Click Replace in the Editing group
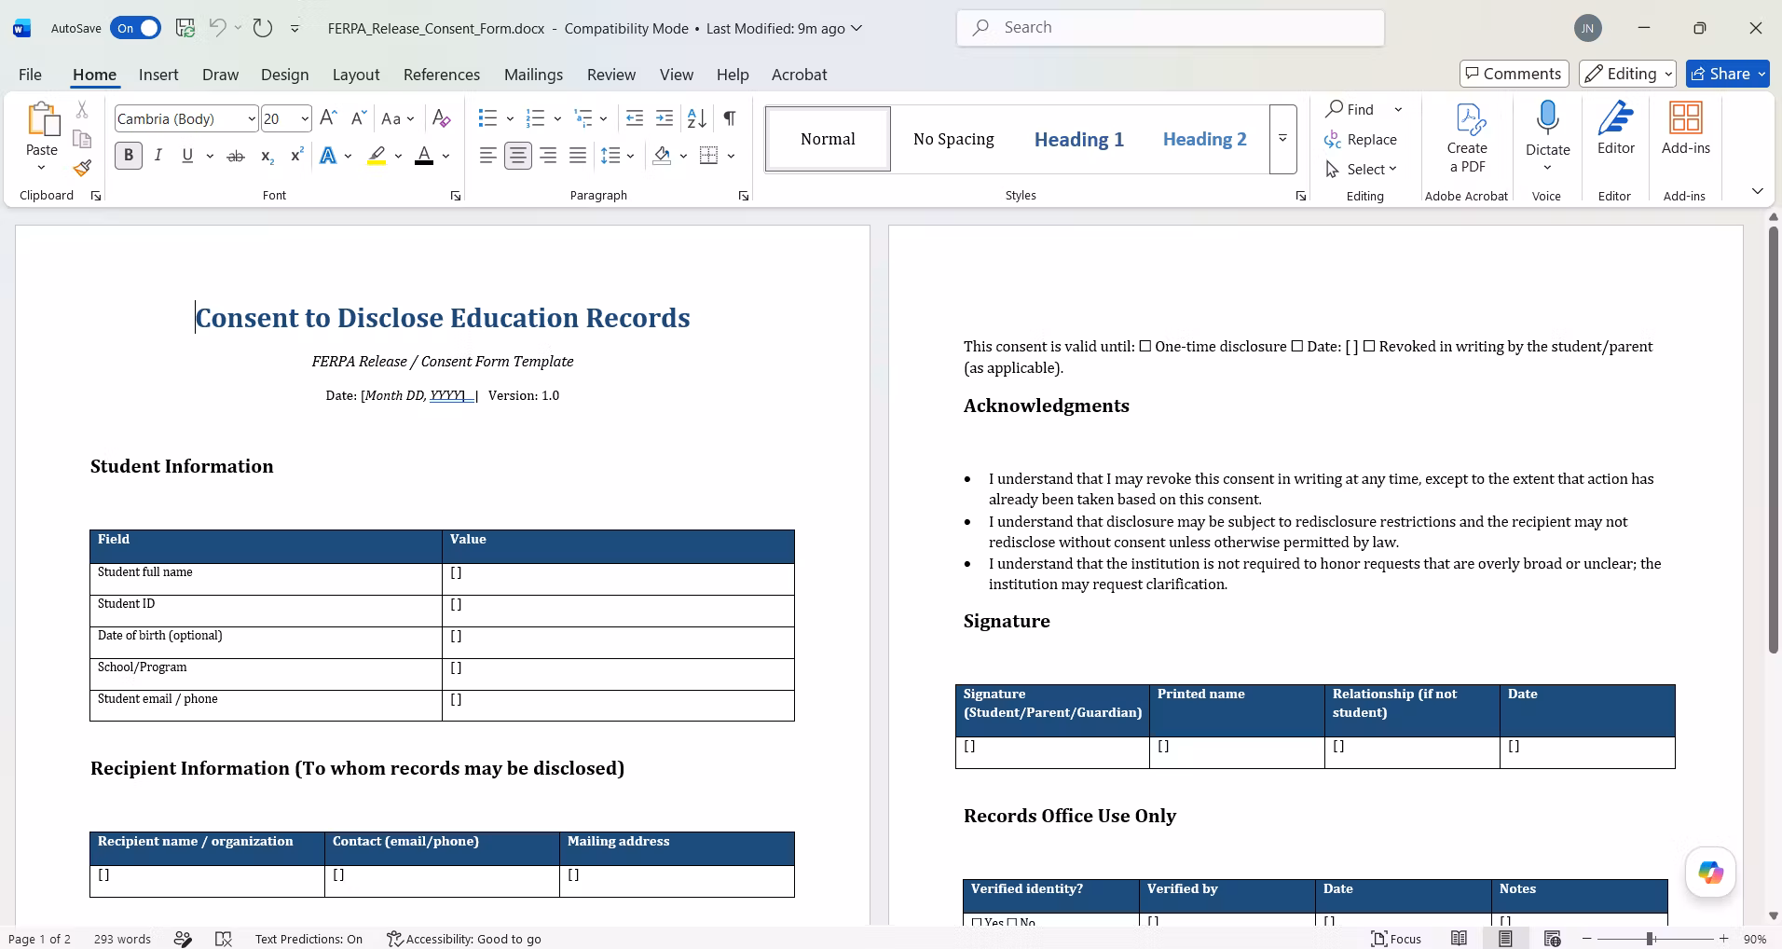Image resolution: width=1782 pixels, height=949 pixels. pos(1361,139)
